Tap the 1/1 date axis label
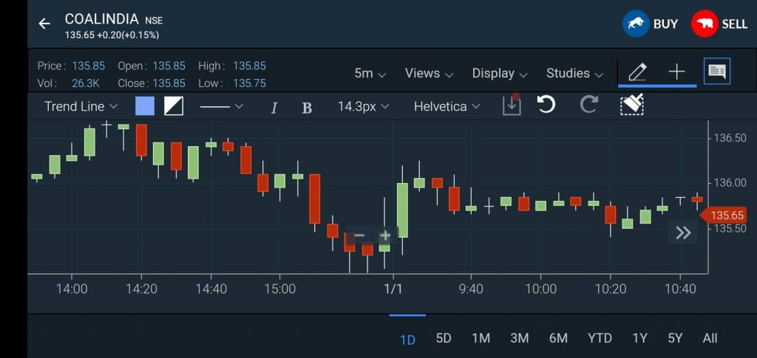Viewport: 757px width, 358px height. click(393, 289)
